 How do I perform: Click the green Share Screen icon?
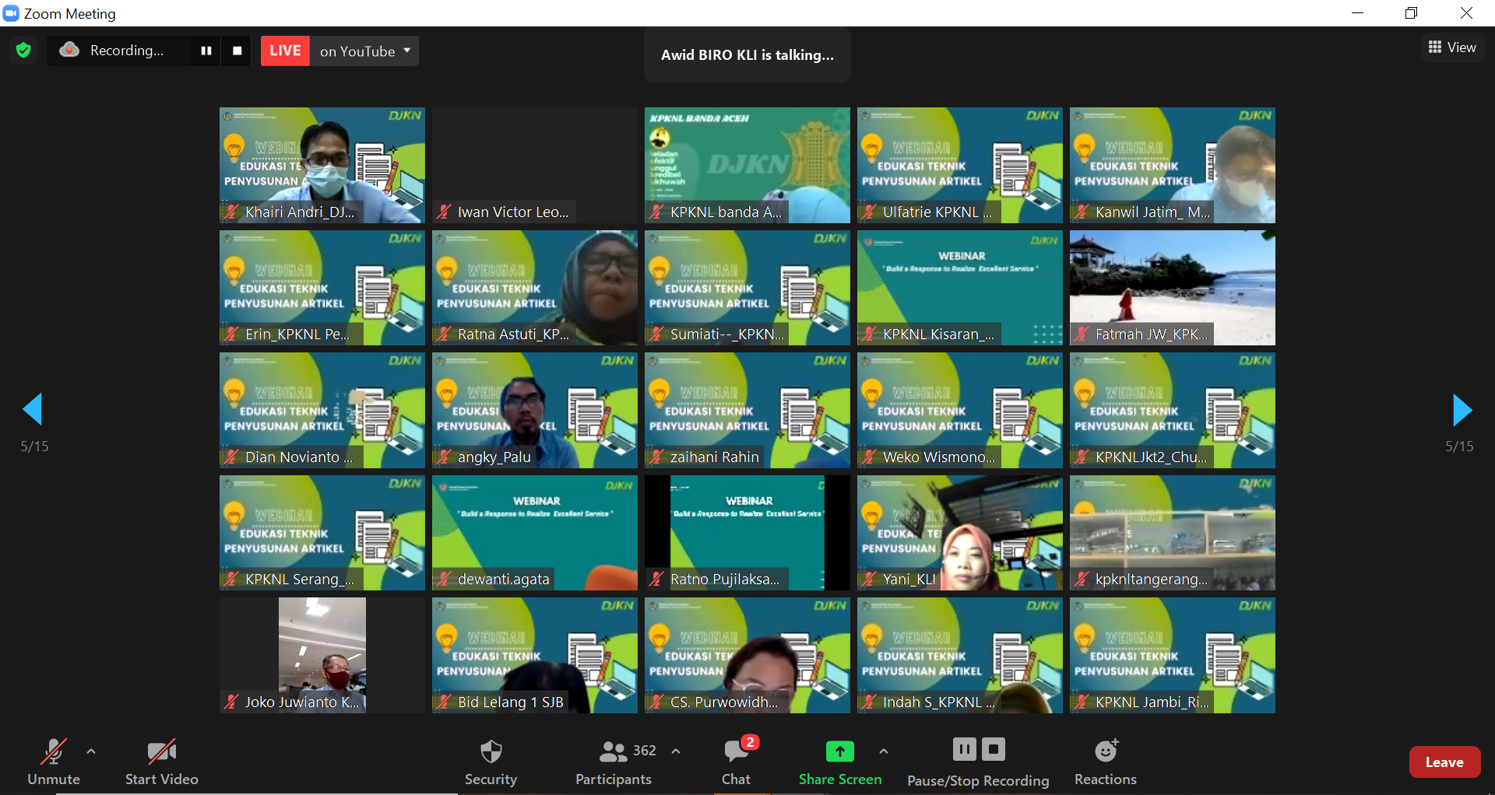click(x=839, y=752)
